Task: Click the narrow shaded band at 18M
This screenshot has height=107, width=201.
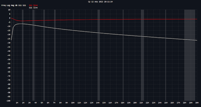Action: (123, 55)
